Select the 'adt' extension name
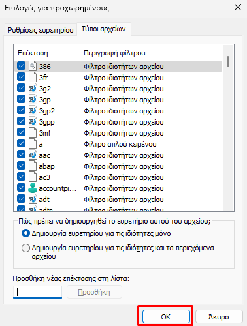Viewport: 247px width, 326px height. [x=44, y=200]
